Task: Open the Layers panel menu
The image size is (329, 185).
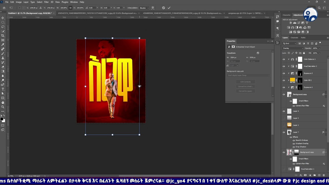Action: click(327, 38)
